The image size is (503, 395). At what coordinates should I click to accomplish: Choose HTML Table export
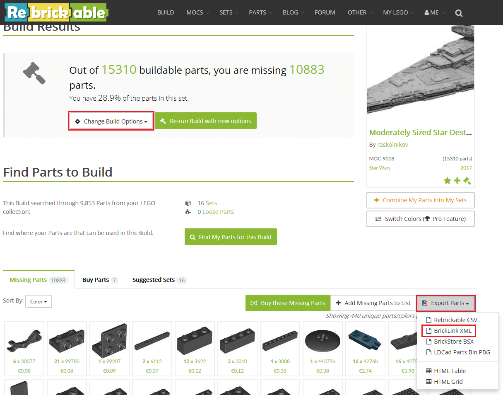pyautogui.click(x=446, y=371)
